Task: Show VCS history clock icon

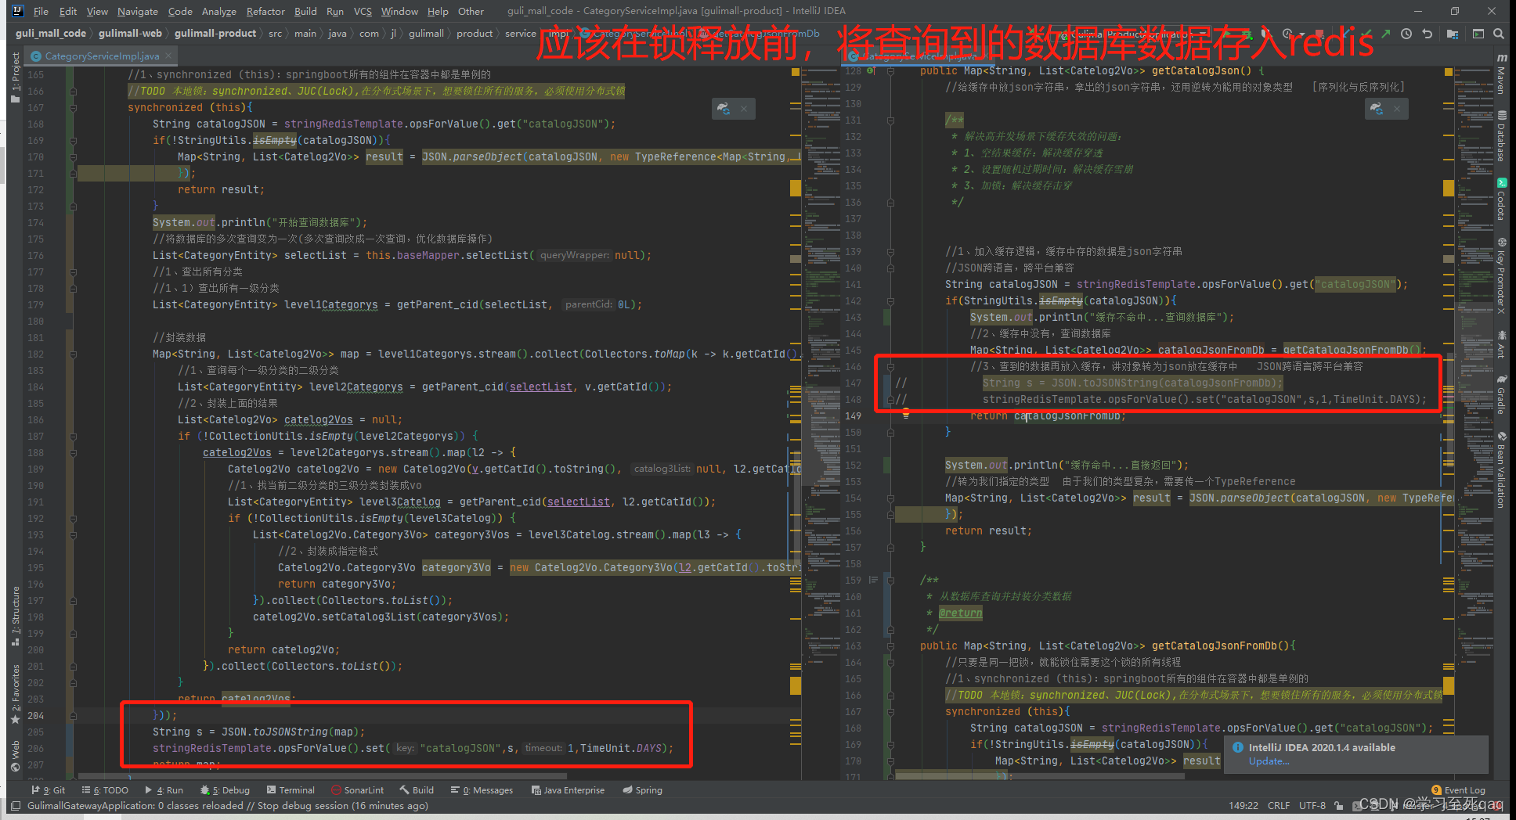Action: 1406,34
